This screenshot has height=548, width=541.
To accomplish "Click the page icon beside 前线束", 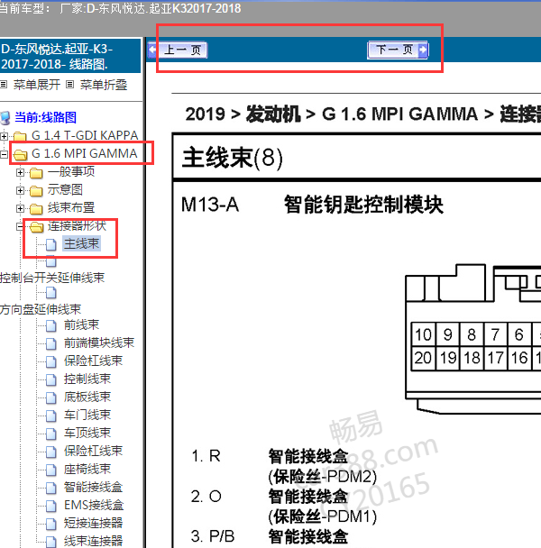I will (51, 326).
